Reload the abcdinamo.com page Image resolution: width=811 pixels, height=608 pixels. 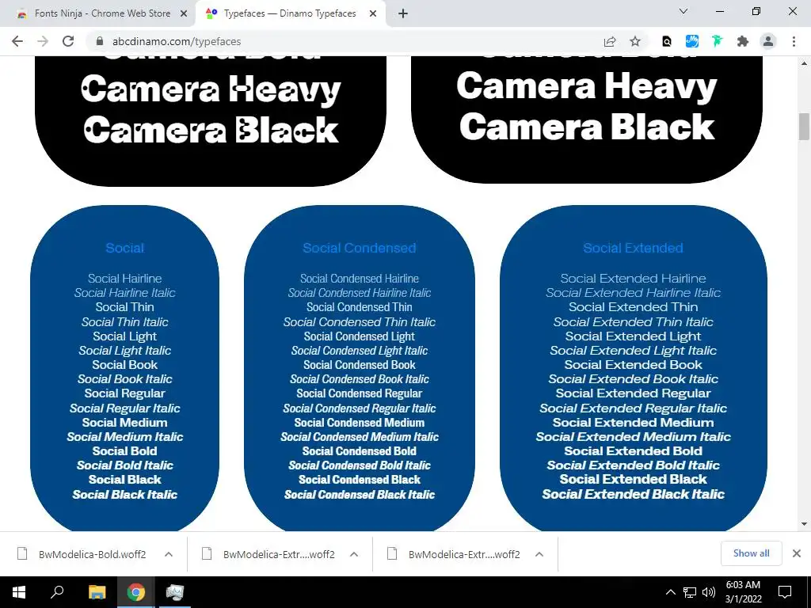point(68,41)
